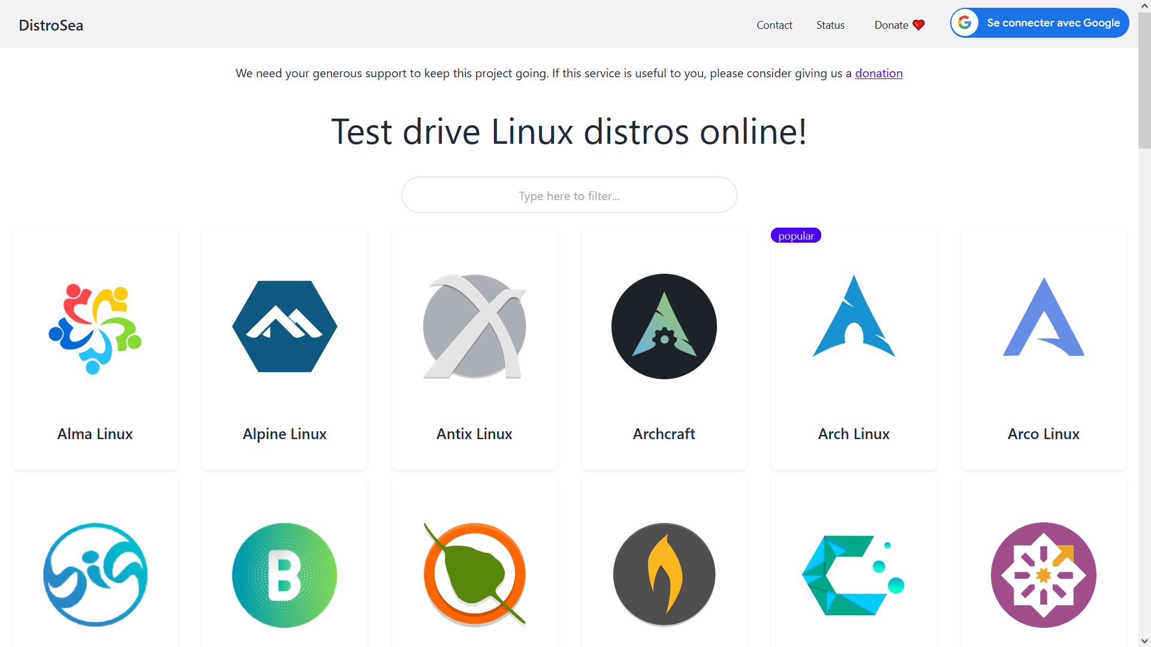Select the 'Alma Linux' label
The image size is (1151, 647).
(95, 434)
